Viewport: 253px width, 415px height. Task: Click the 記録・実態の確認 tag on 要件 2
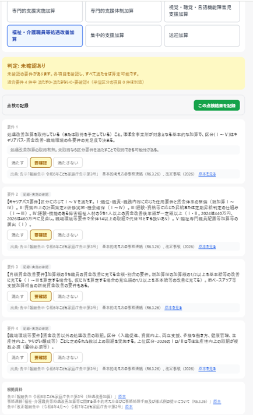coord(36,194)
